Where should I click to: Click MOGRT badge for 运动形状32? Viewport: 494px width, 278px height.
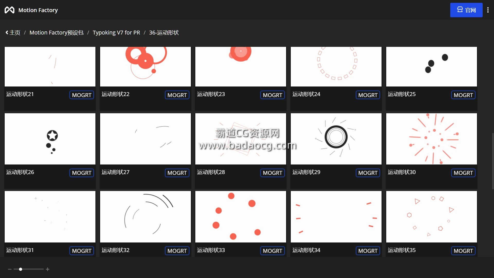click(177, 251)
